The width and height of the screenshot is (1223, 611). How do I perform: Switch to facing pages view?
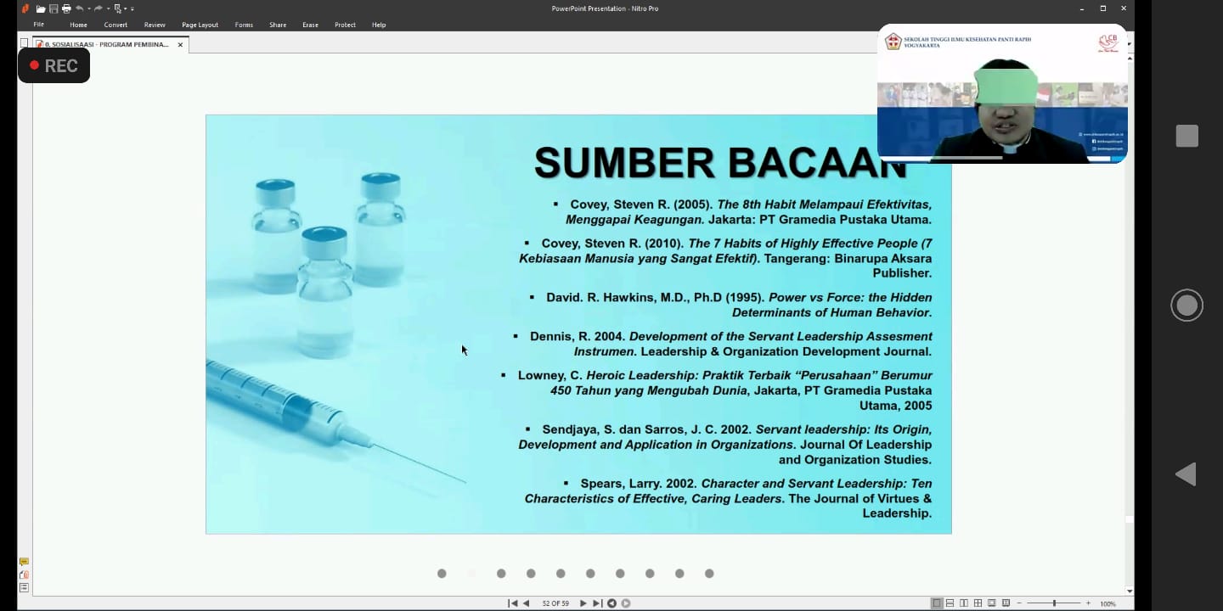[x=964, y=603]
